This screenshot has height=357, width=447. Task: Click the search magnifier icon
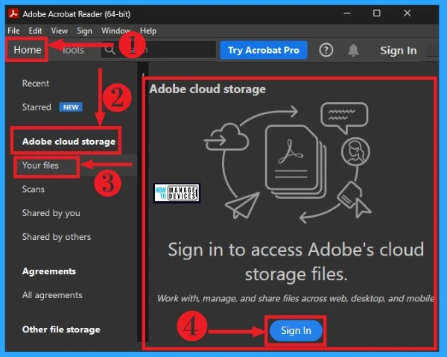[110, 50]
